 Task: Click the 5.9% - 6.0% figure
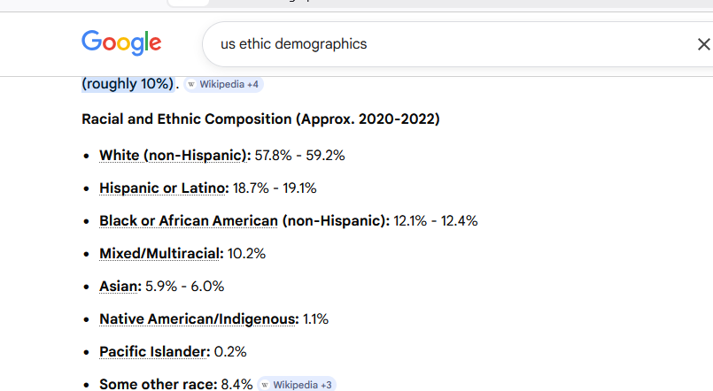click(185, 286)
